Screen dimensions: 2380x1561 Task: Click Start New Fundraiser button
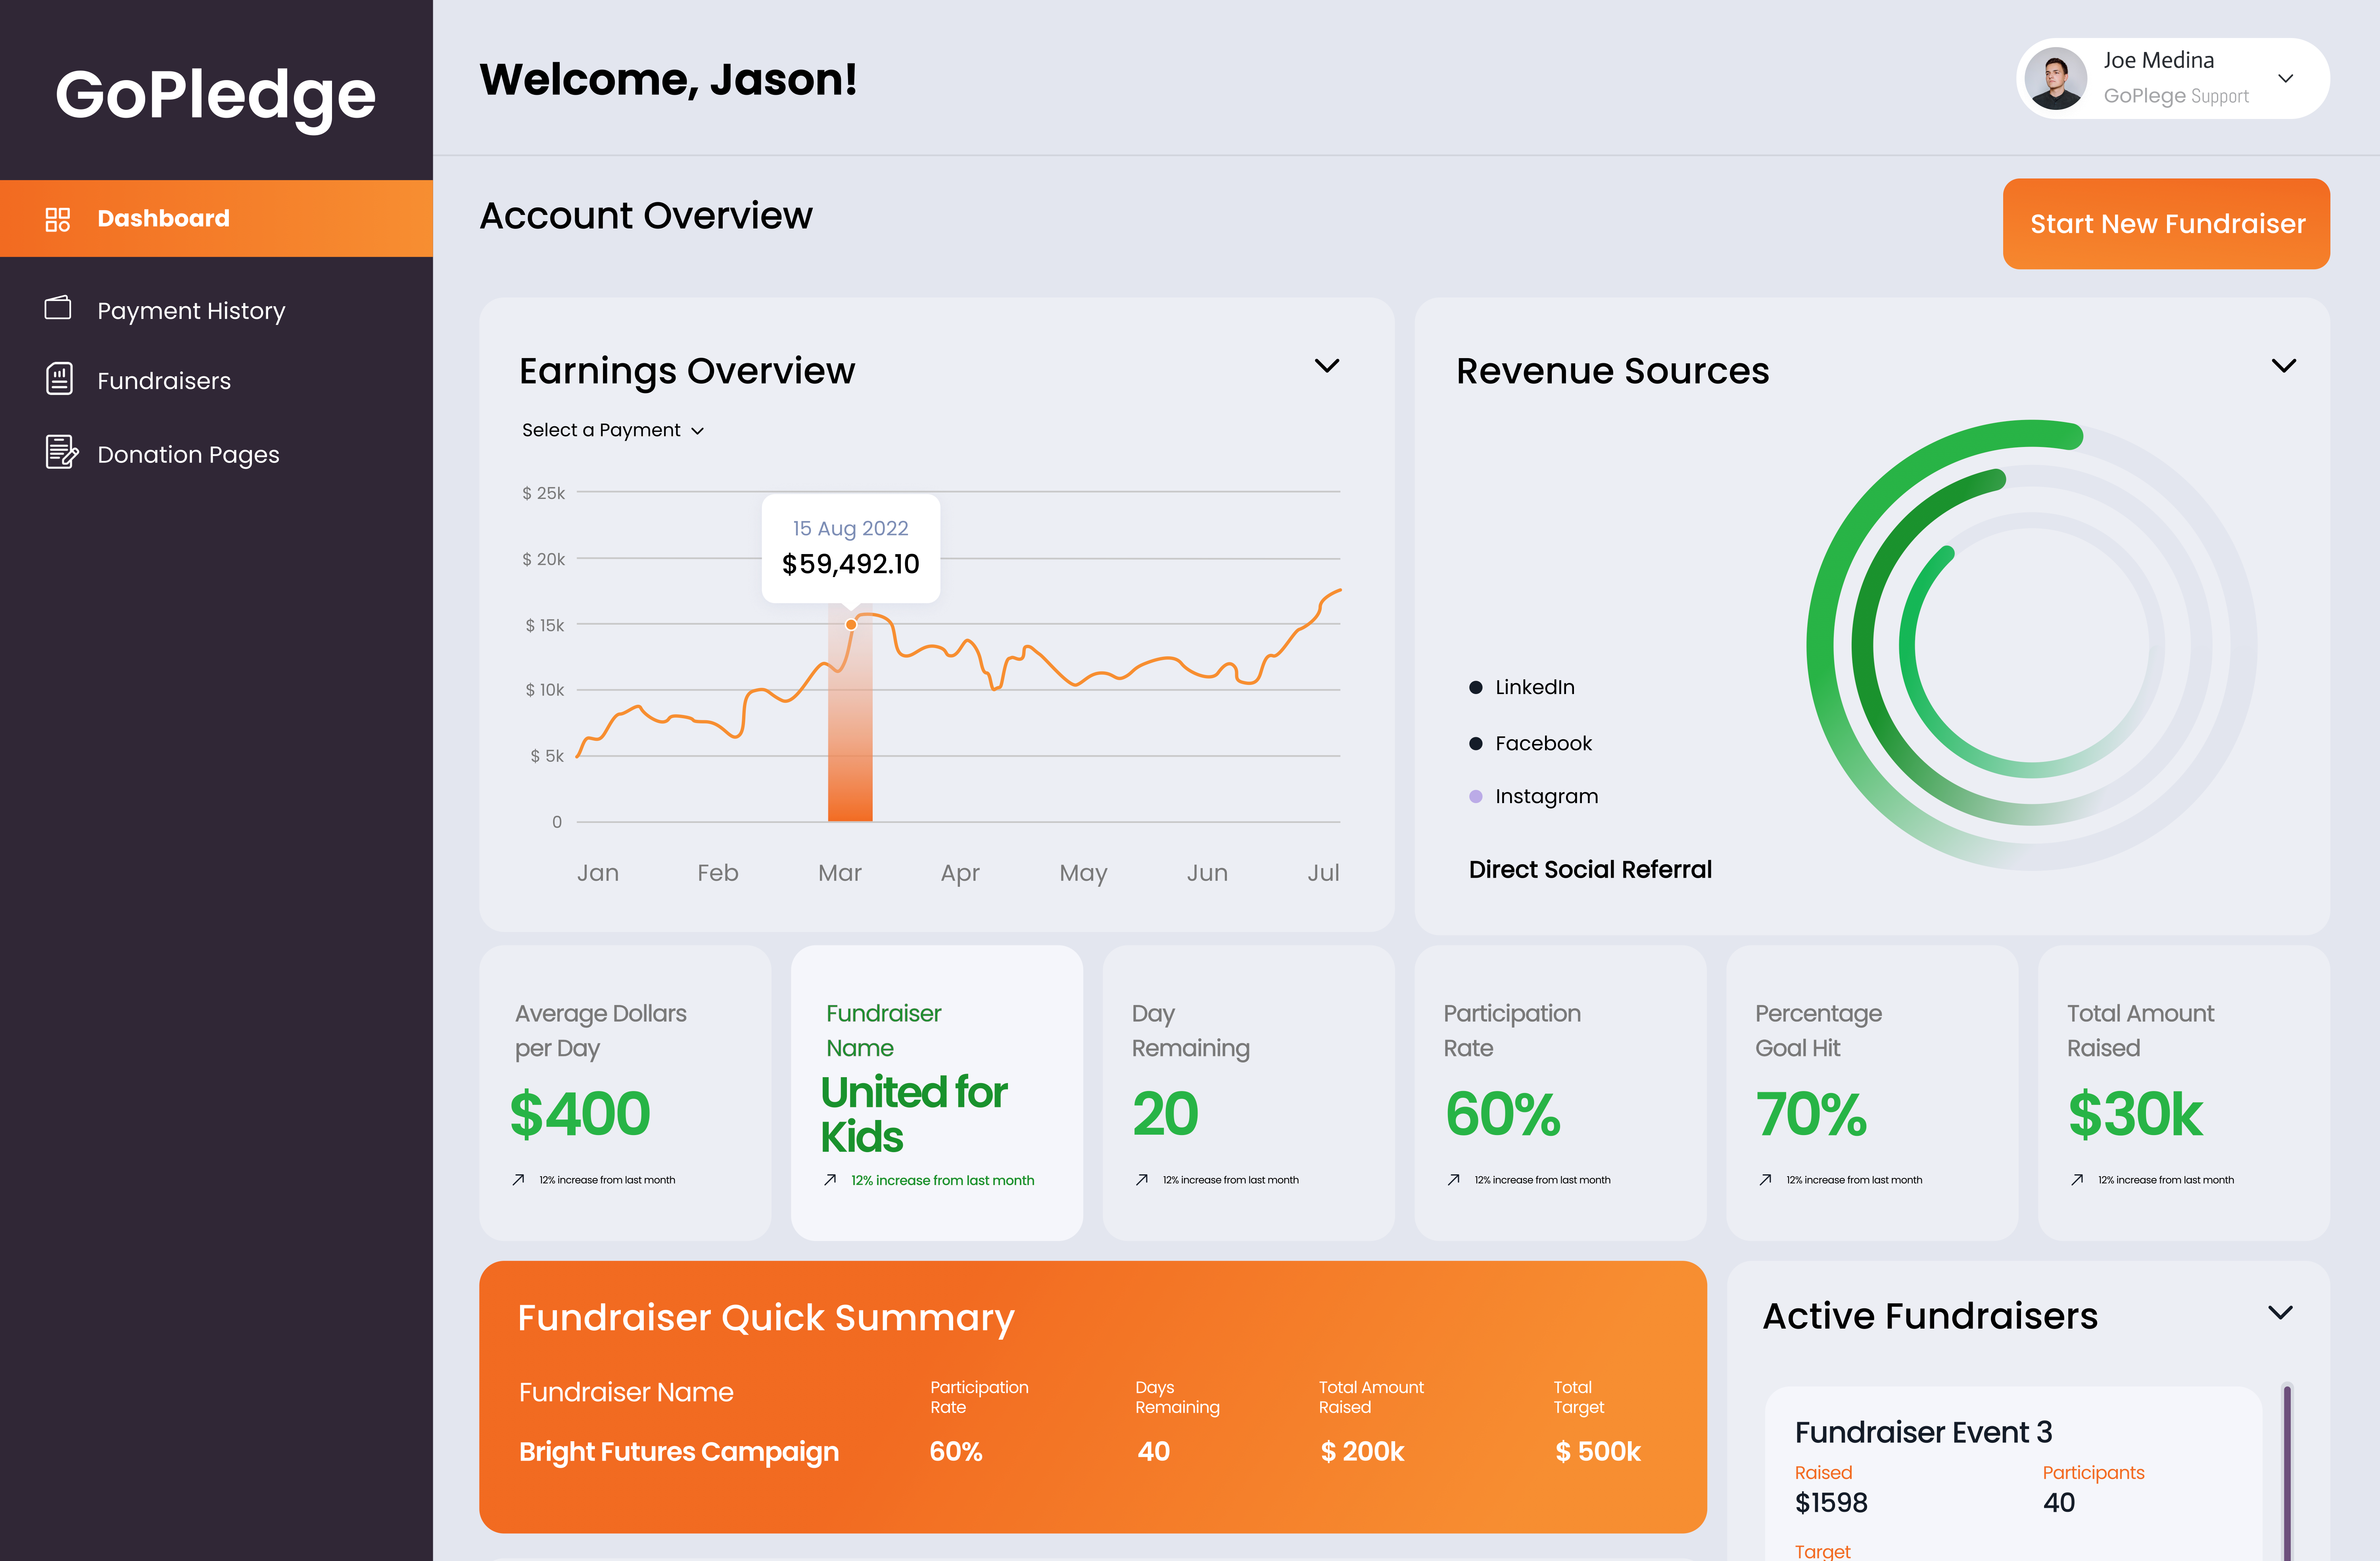[2166, 224]
